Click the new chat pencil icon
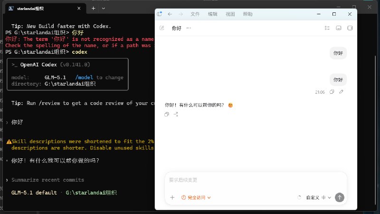The height and width of the screenshot is (214, 380). pos(162,28)
